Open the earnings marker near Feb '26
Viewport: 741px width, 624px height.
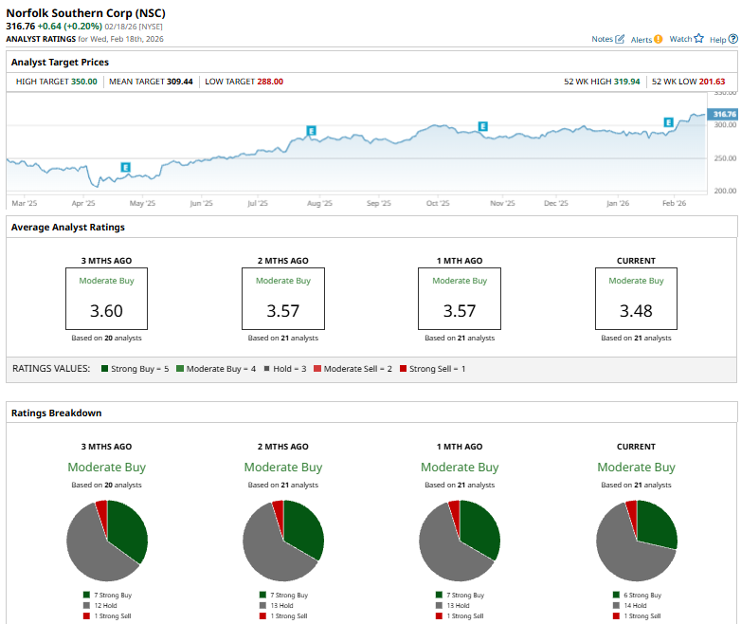(668, 121)
